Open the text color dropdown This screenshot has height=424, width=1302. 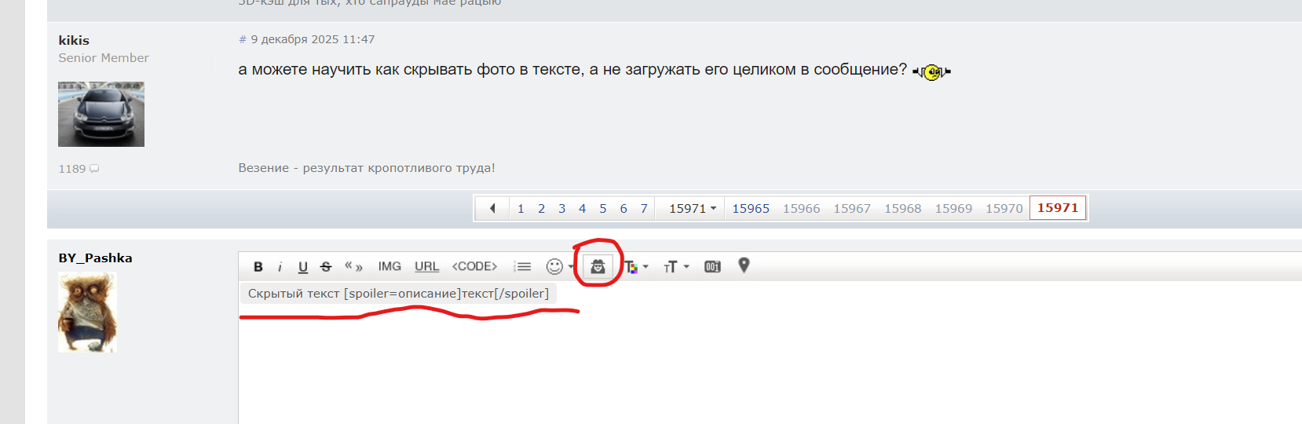pyautogui.click(x=636, y=267)
